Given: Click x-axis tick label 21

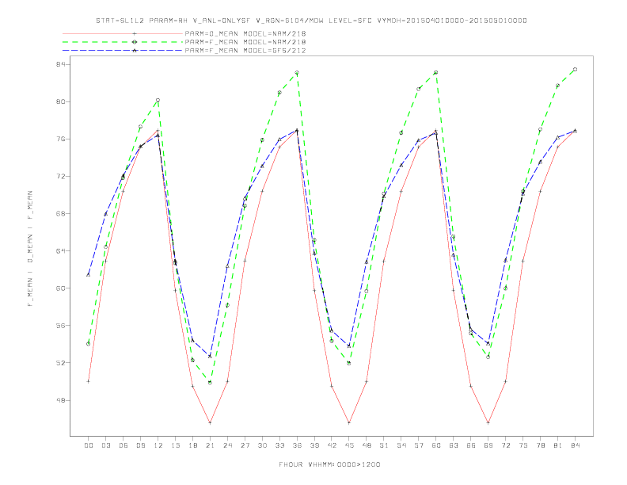Looking at the screenshot, I should click(x=210, y=445).
